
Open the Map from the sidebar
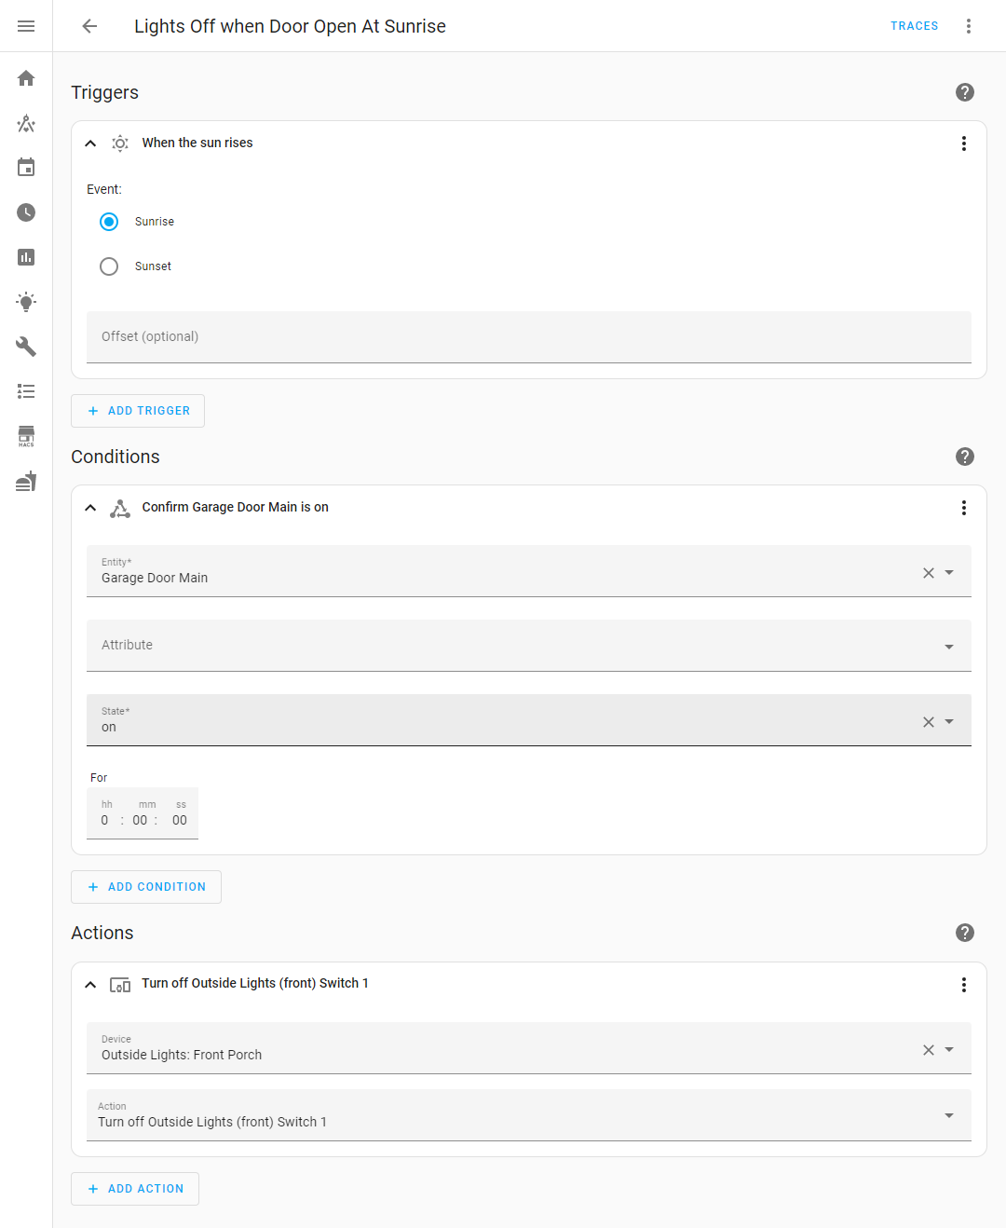pos(25,123)
